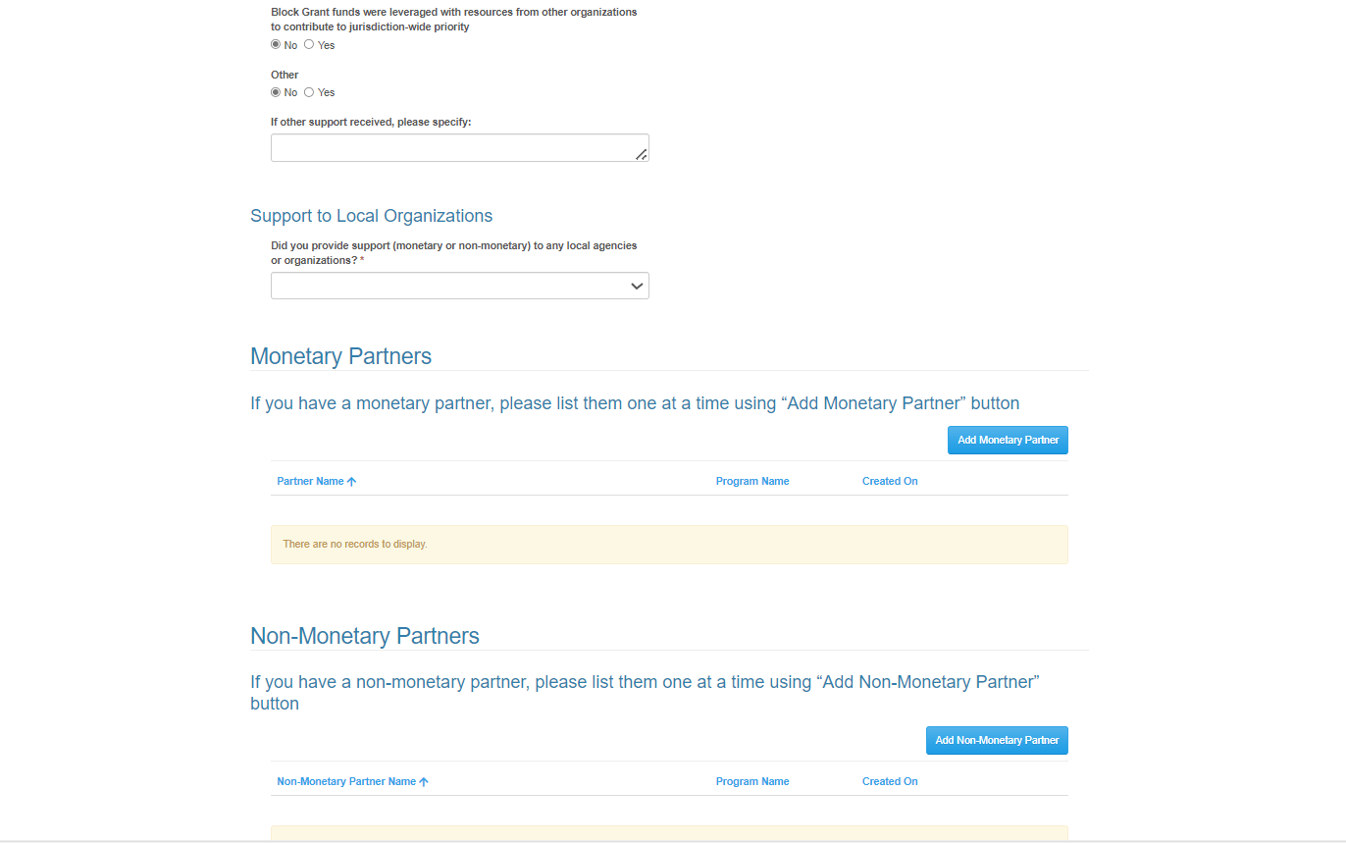Image resolution: width=1346 pixels, height=843 pixels.
Task: Click the sort arrow beside Partner Name
Action: [352, 482]
